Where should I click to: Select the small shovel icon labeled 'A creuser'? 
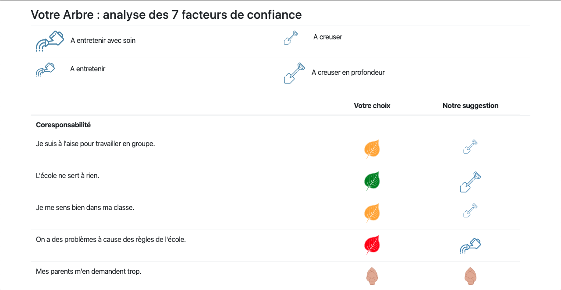coord(291,38)
